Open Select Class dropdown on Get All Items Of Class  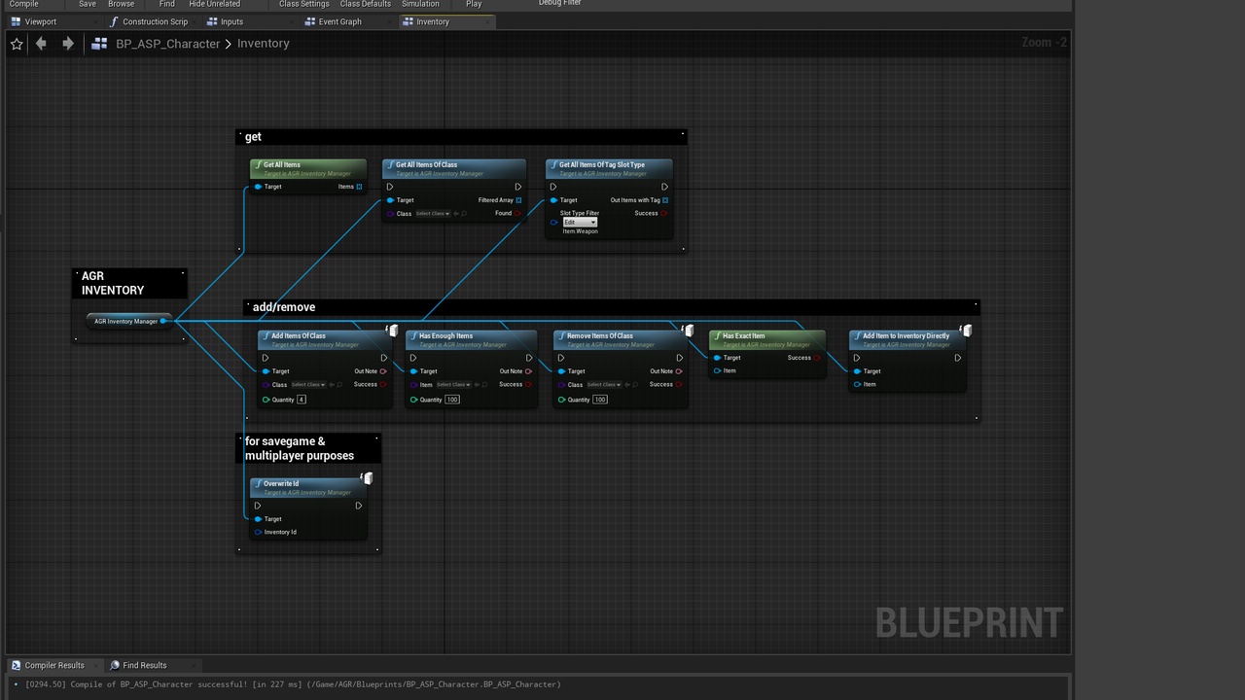(x=433, y=214)
